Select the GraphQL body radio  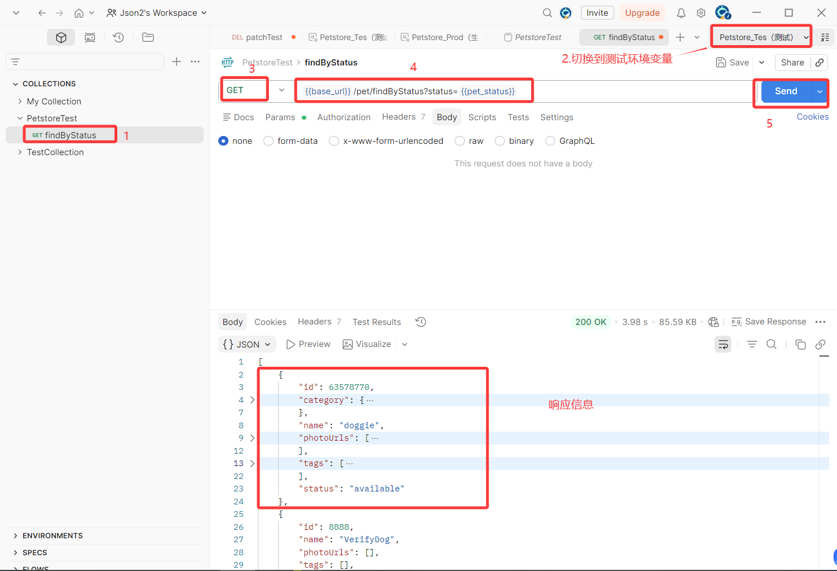[550, 141]
